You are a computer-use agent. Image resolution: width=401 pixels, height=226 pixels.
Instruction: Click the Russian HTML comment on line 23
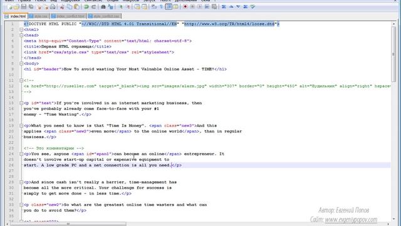54,148
